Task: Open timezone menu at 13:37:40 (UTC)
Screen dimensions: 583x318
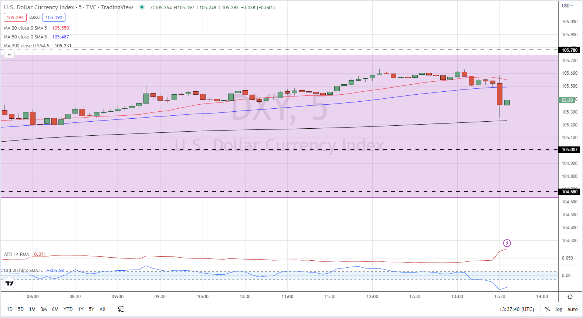Action: coord(517,309)
